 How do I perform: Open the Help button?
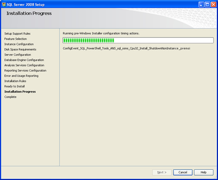pos(204,172)
